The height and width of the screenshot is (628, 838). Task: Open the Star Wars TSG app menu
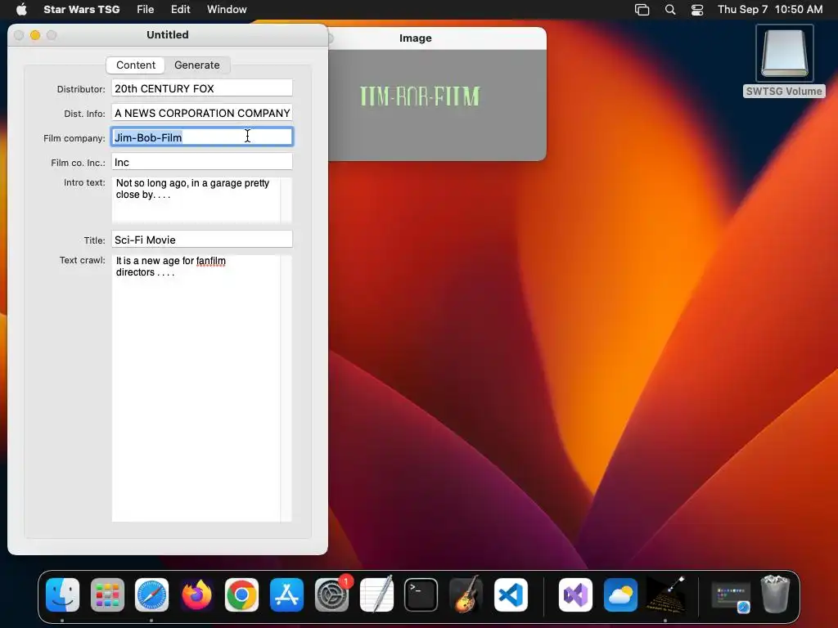[x=81, y=9]
